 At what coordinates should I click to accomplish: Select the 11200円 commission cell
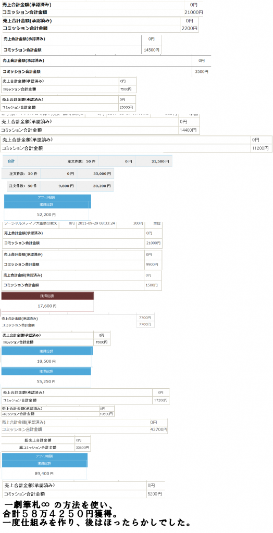pos(260,148)
